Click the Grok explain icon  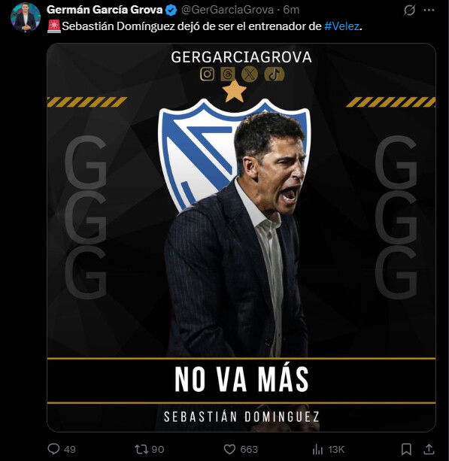click(x=409, y=11)
